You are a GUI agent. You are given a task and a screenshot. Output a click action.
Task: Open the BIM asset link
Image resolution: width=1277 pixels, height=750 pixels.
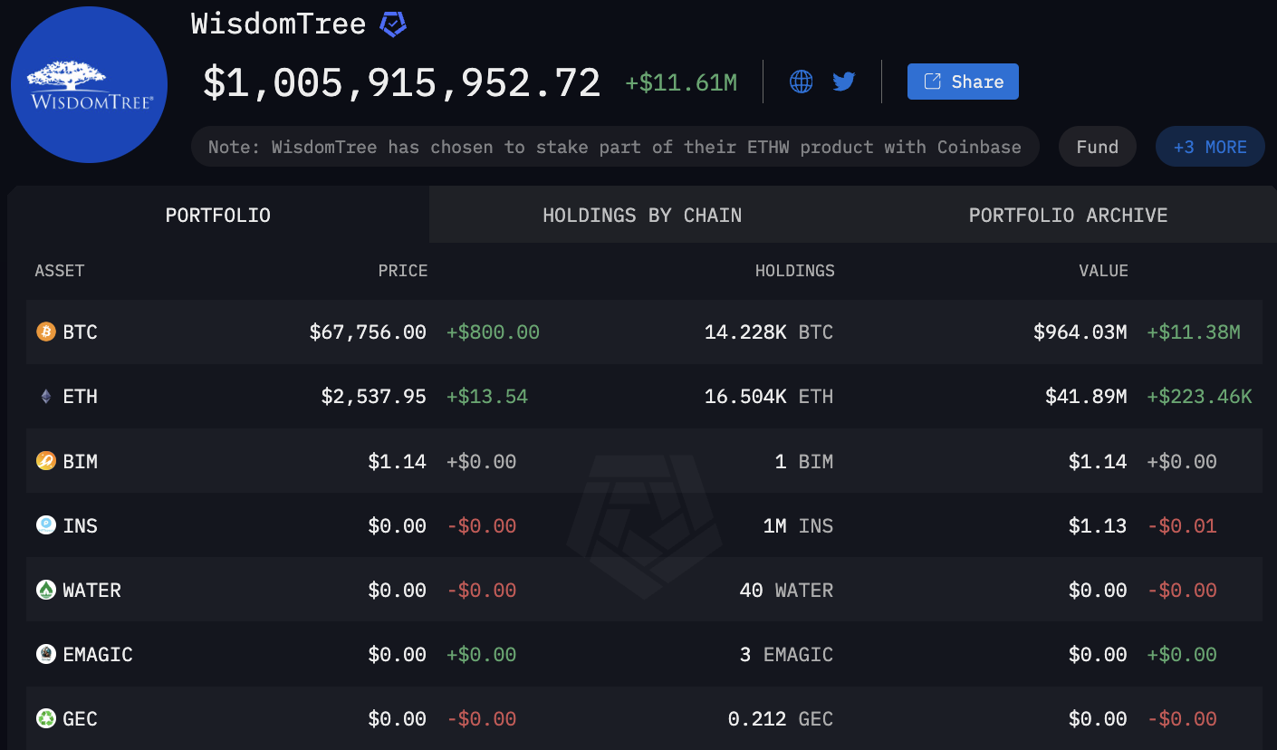(x=80, y=461)
